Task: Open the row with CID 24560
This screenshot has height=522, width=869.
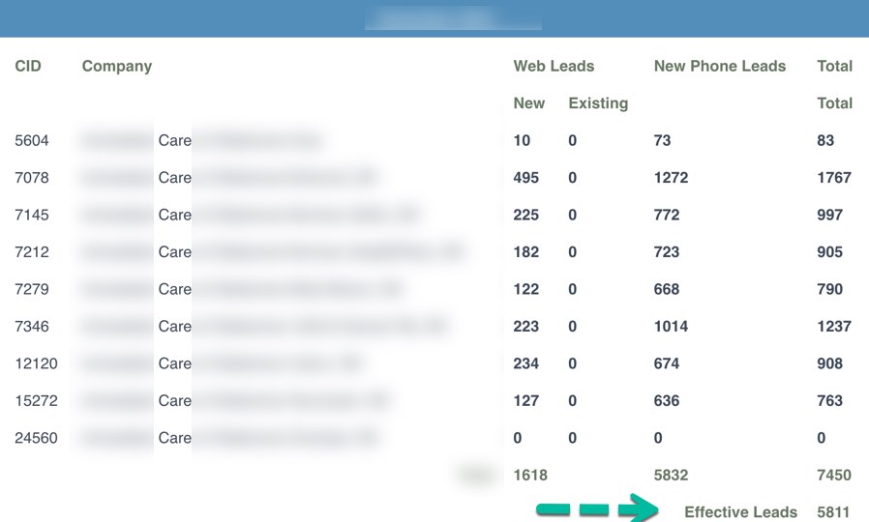Action: click(x=36, y=438)
